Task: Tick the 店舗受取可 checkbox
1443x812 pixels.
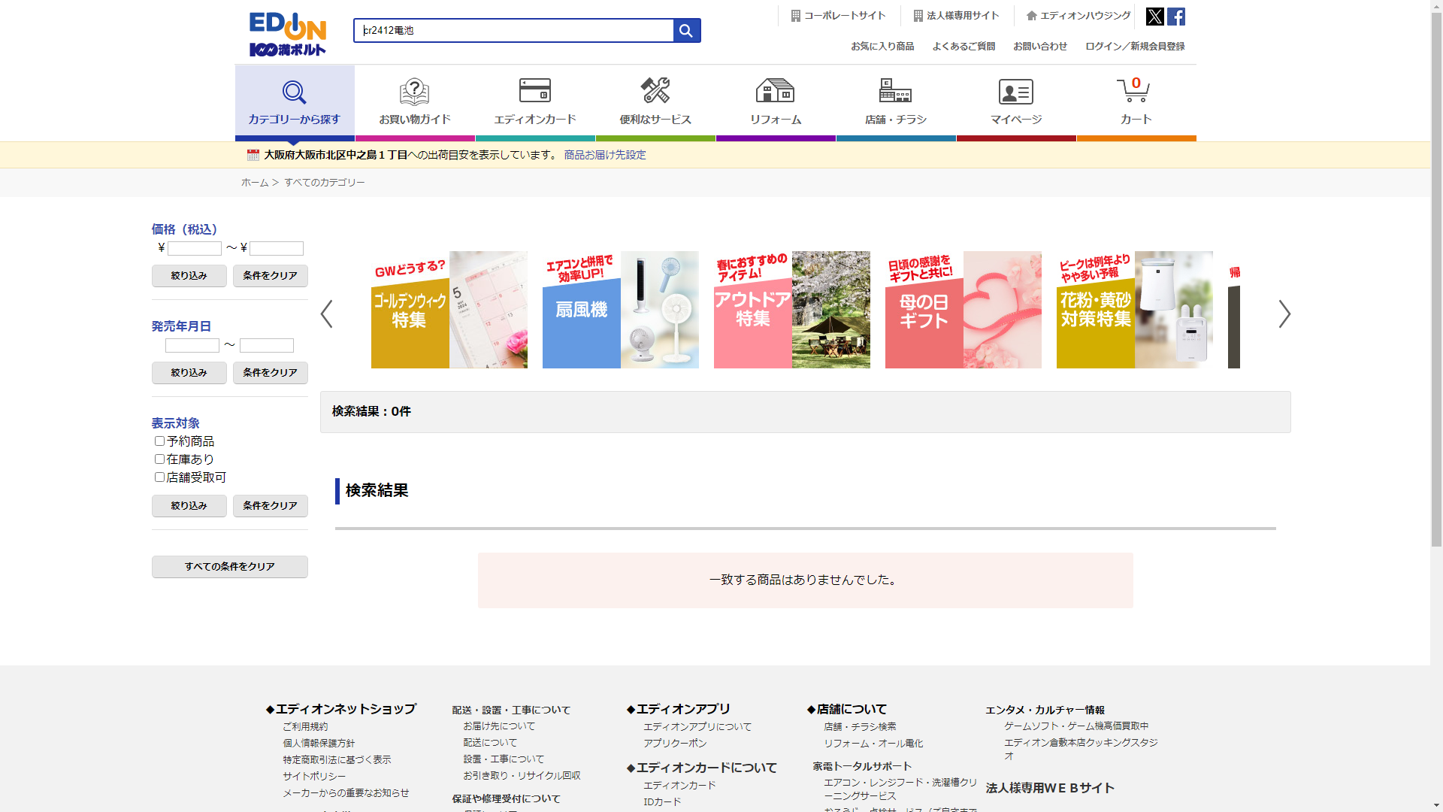Action: click(x=159, y=477)
